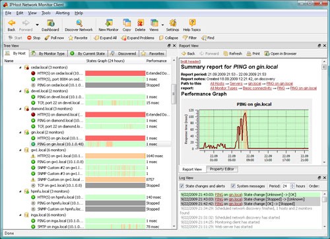Image resolution: width=330 pixels, height=239 pixels.
Task: Click the Period hours stepper arrows
Action: [292, 186]
